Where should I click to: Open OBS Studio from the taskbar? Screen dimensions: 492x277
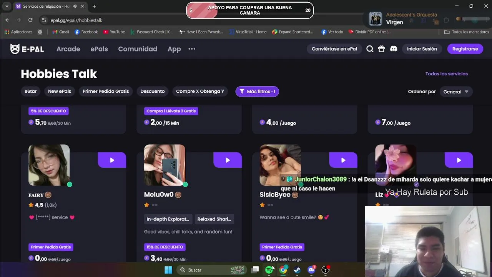(326, 270)
